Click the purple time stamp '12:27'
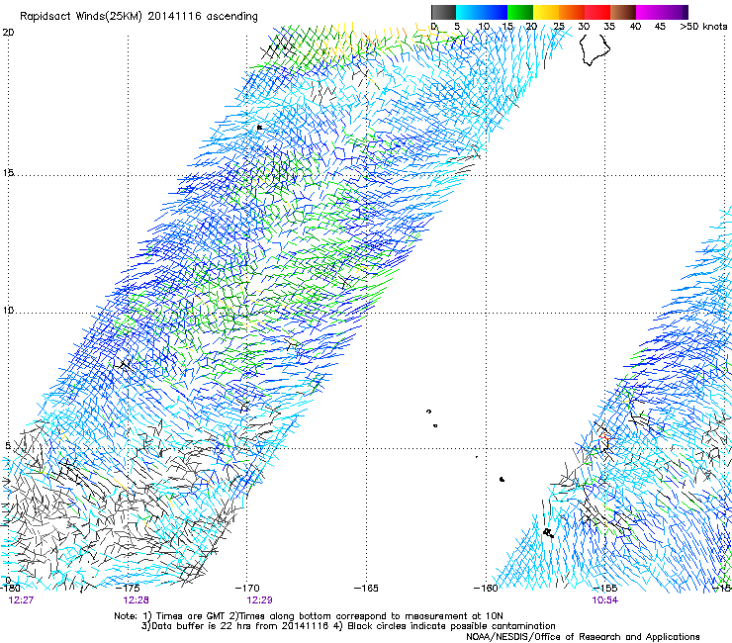Image resolution: width=732 pixels, height=643 pixels. [21, 600]
